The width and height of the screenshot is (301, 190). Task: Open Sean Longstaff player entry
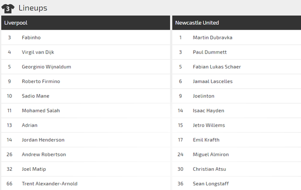(211, 184)
